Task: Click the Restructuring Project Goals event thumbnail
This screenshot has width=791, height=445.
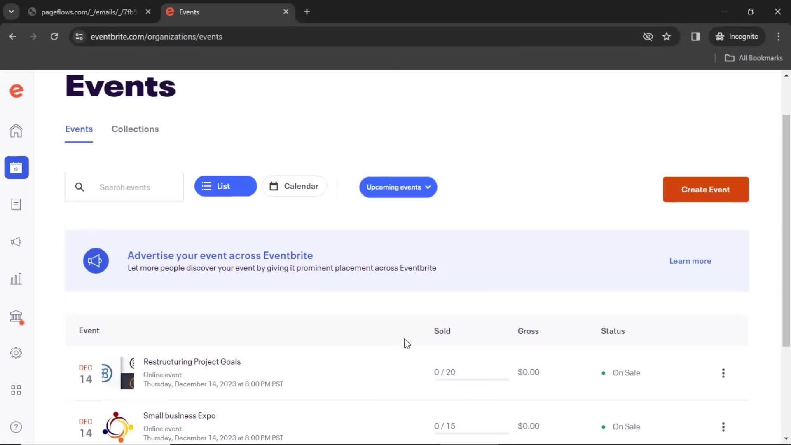Action: point(118,373)
